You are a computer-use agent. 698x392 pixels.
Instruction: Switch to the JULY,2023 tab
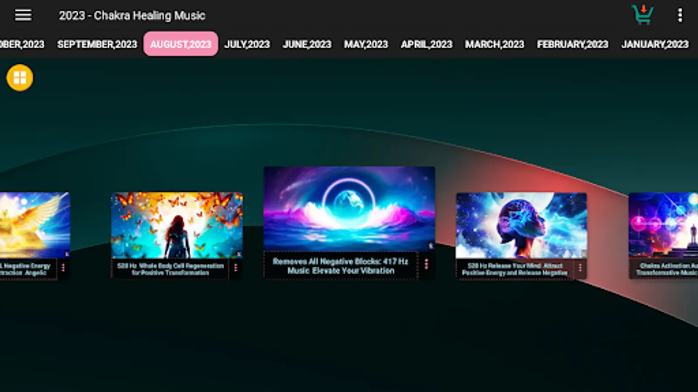(x=247, y=44)
